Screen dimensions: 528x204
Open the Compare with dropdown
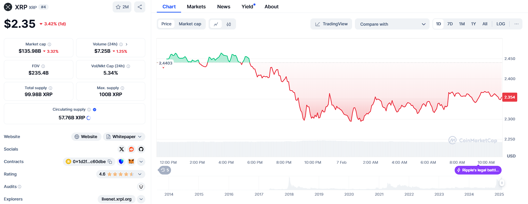click(x=392, y=24)
